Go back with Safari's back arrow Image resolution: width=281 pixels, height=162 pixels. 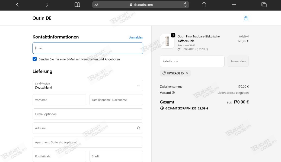point(17,5)
